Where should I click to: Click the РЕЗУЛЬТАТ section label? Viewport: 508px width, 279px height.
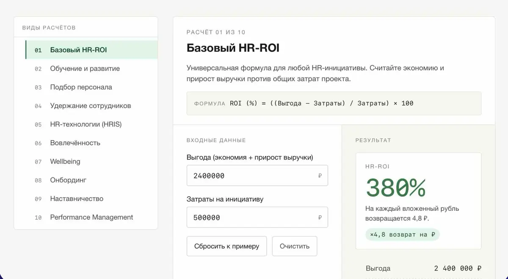click(373, 140)
